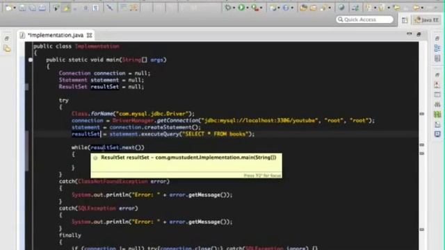Click 'ClassNotFoundException' in the first catch

click(x=113, y=181)
